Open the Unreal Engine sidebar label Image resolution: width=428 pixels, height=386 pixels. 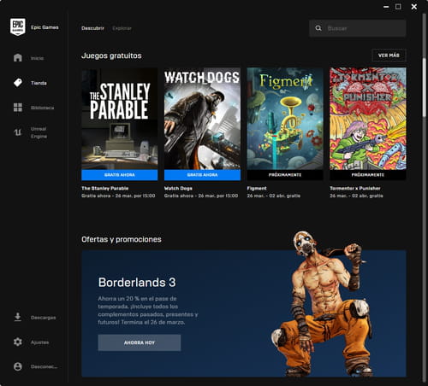[x=39, y=132]
